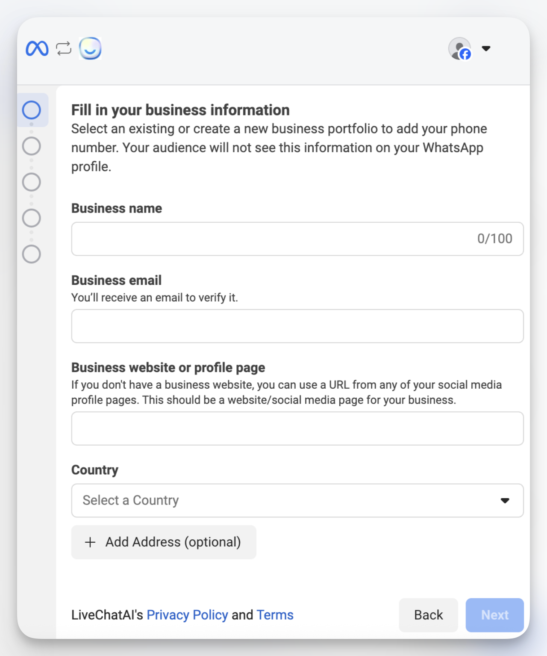Viewport: 547px width, 656px height.
Task: Select the second step circle in sidebar
Action: click(x=32, y=146)
